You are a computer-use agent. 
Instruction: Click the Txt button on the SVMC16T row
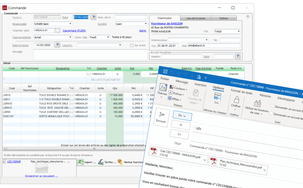point(72,116)
